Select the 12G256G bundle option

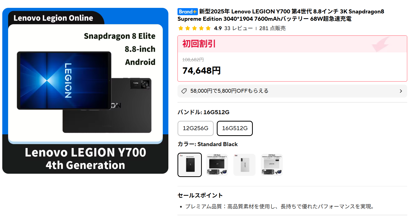pyautogui.click(x=195, y=128)
